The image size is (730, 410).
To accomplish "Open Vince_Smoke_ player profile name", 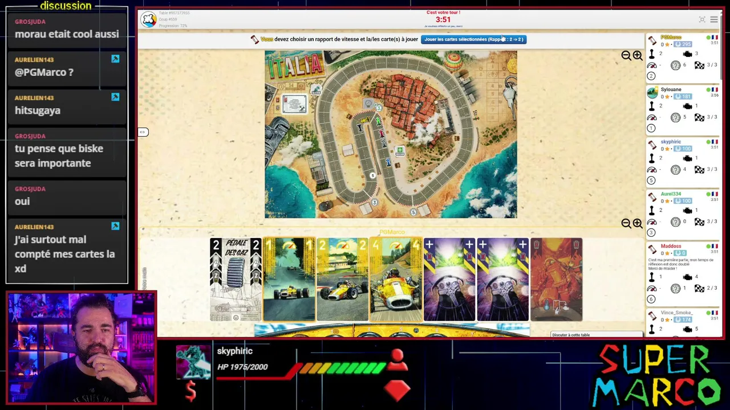I will [676, 313].
